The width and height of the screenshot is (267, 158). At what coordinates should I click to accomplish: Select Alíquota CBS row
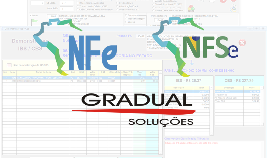[238, 95]
